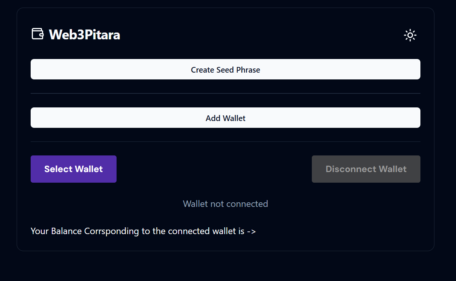This screenshot has height=281, width=456.
Task: Open theme switcher via the sun icon
Action: 410,35
